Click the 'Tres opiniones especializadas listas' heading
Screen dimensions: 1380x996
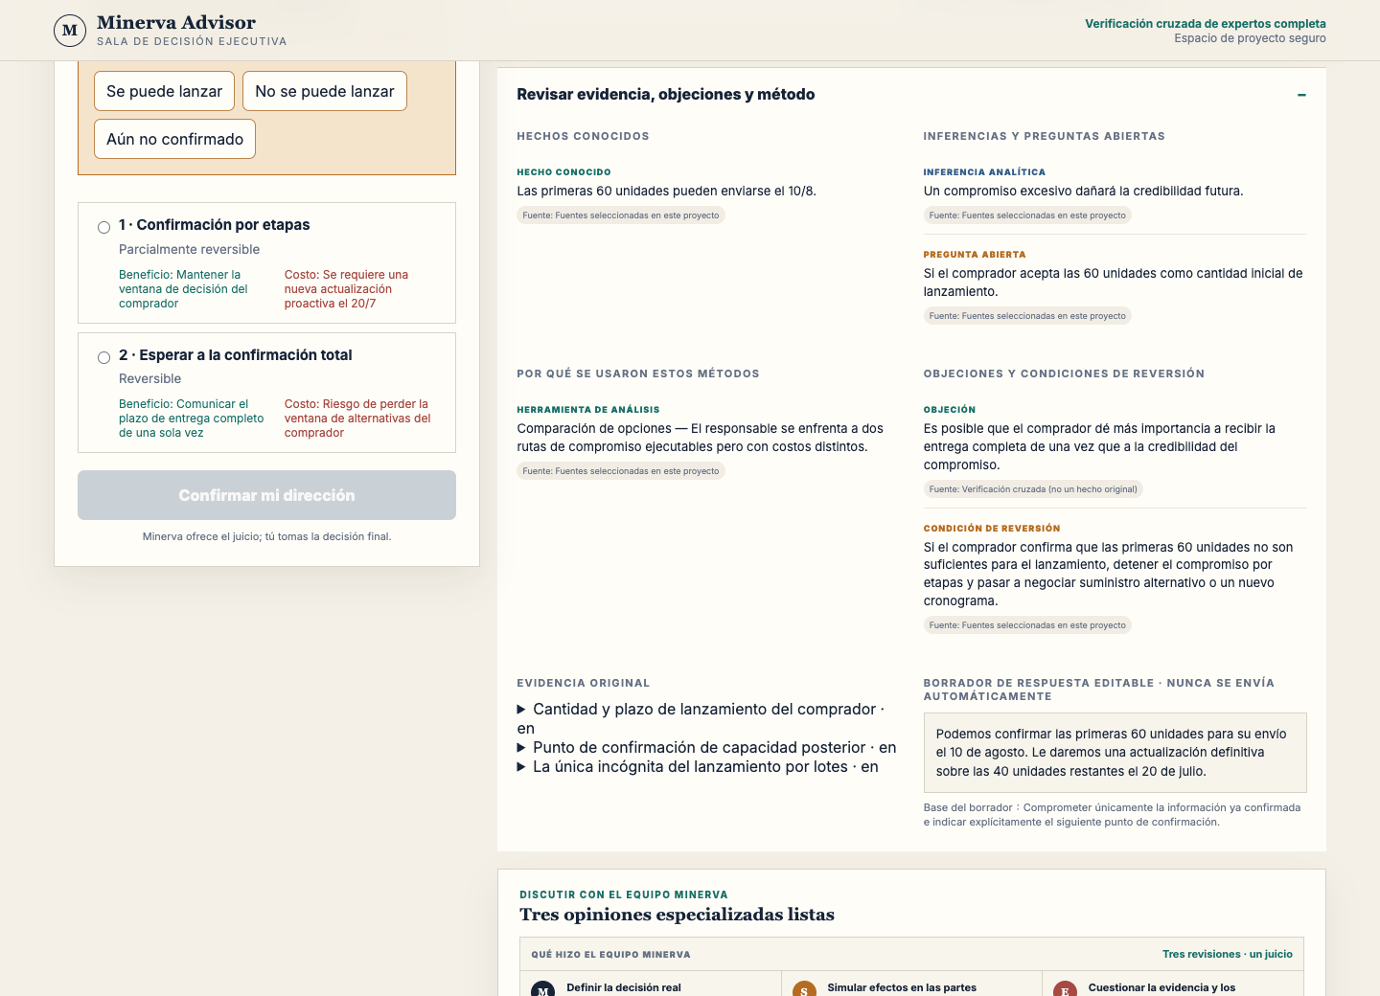tap(677, 915)
